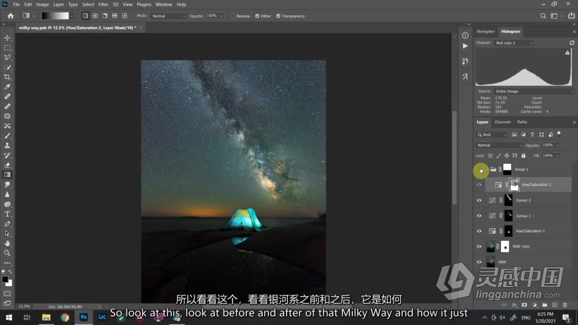Enable the Reverse gradient checkbox
578x325 pixels.
pos(233,16)
